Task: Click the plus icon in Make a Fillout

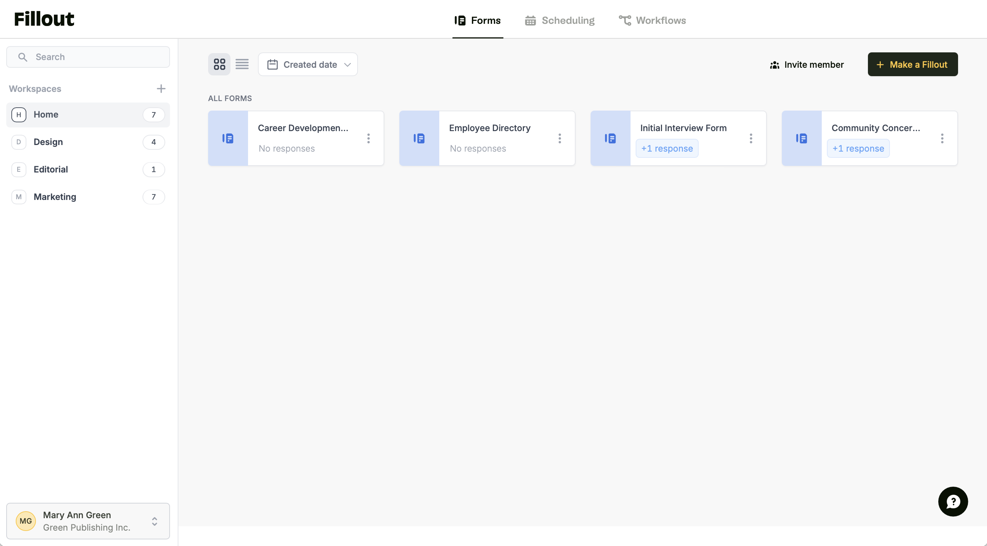Action: (x=880, y=65)
